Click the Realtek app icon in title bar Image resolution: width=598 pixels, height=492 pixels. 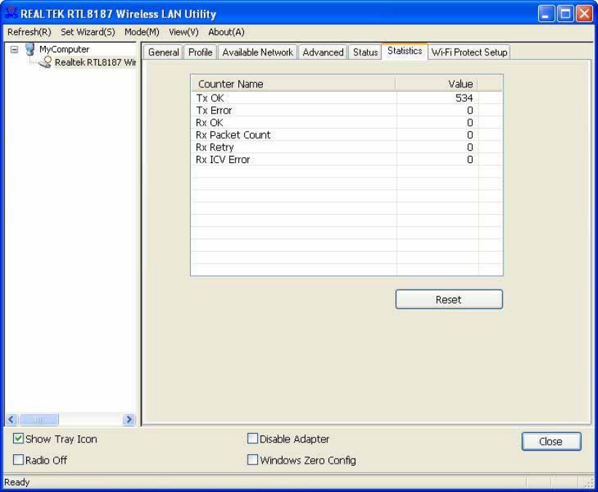click(x=11, y=13)
